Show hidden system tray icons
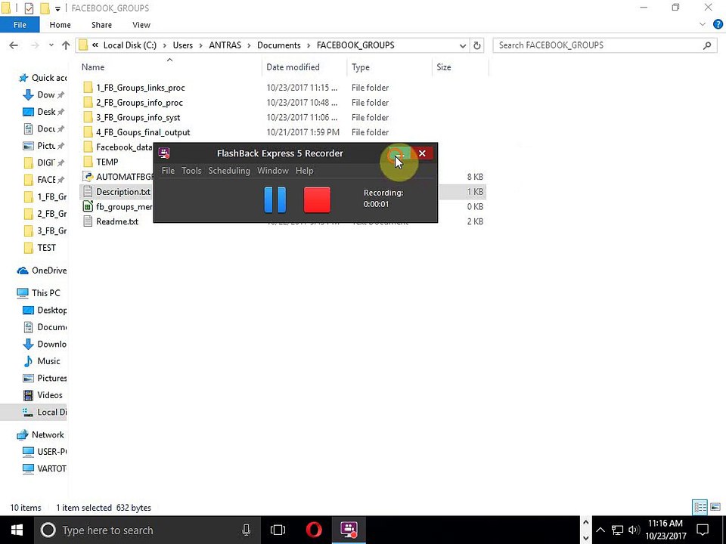Viewport: 726px width, 544px height. coord(600,530)
